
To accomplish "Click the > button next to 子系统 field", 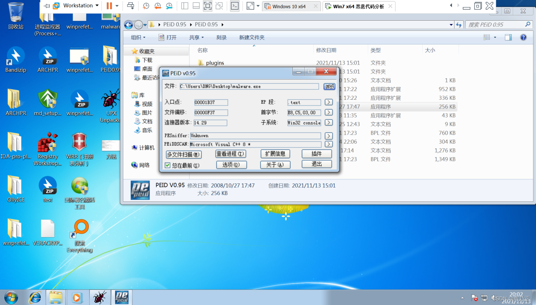I will tap(328, 123).
